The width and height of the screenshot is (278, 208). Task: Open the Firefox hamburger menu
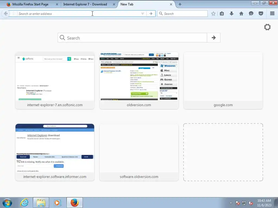[272, 14]
